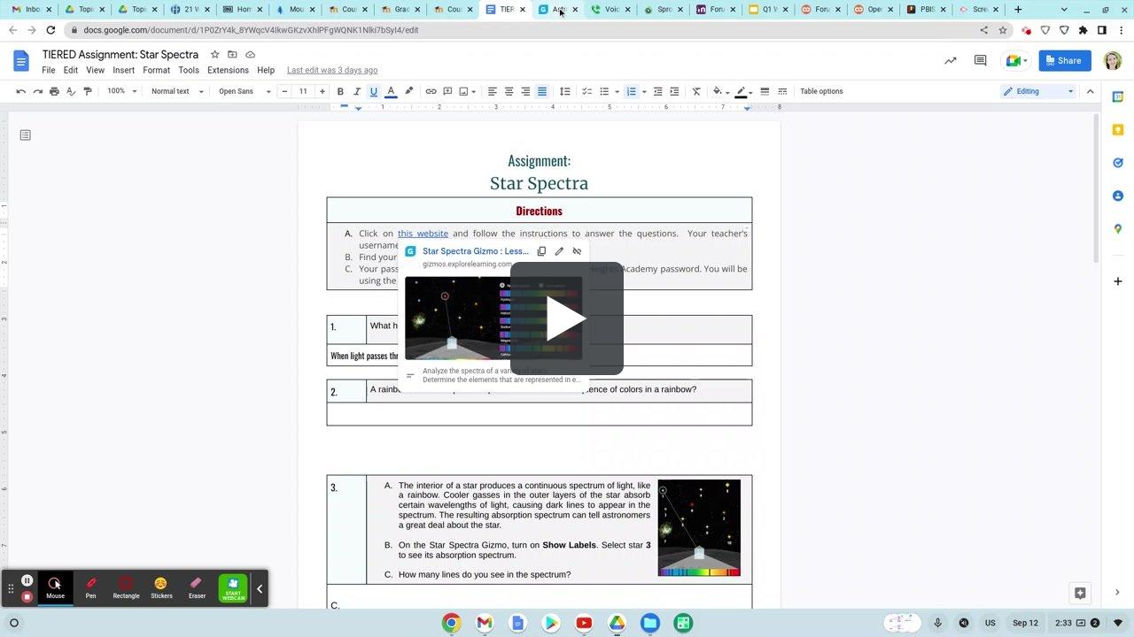Open comment history in the top bar
The width and height of the screenshot is (1134, 637).
980,60
